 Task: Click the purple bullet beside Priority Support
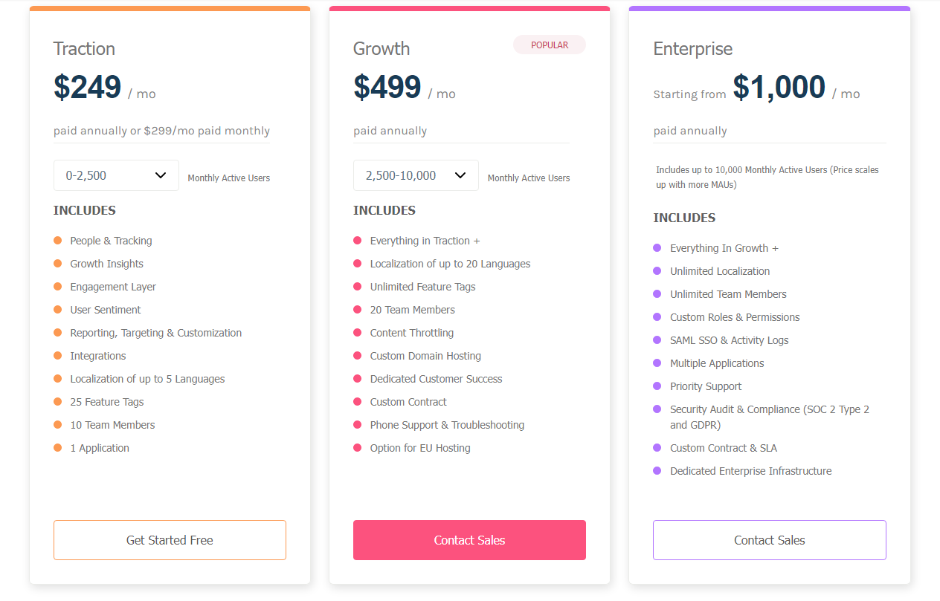click(x=657, y=386)
